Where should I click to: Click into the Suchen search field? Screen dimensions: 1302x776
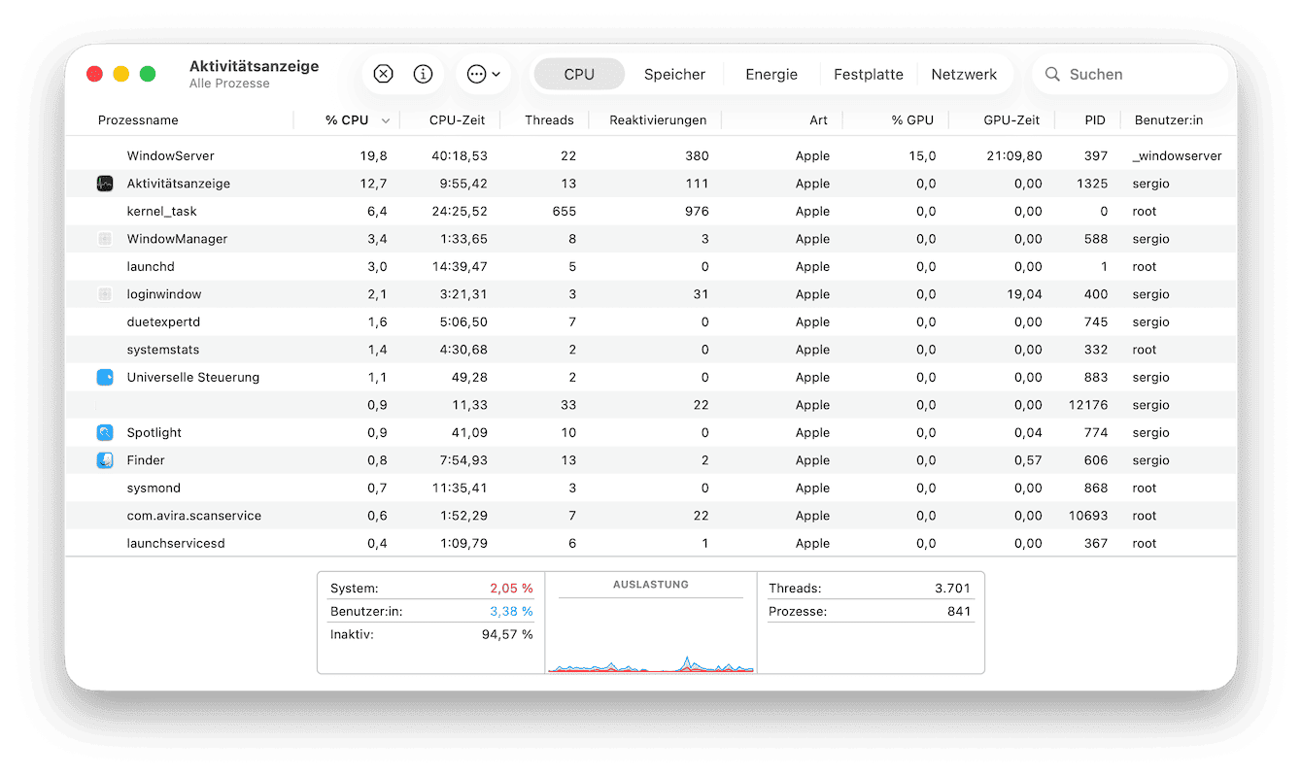coord(1137,74)
